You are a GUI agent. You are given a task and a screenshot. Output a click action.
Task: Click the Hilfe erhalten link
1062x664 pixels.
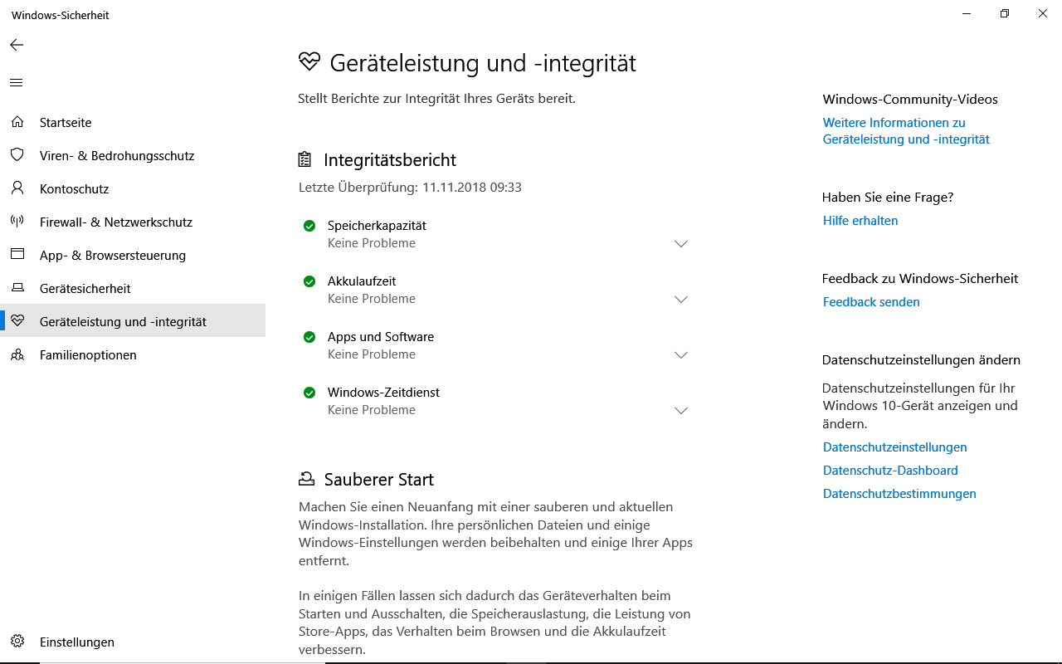[860, 221]
